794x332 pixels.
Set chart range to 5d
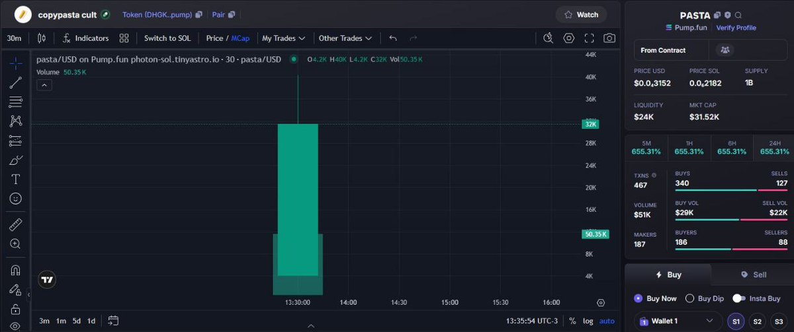tap(77, 321)
